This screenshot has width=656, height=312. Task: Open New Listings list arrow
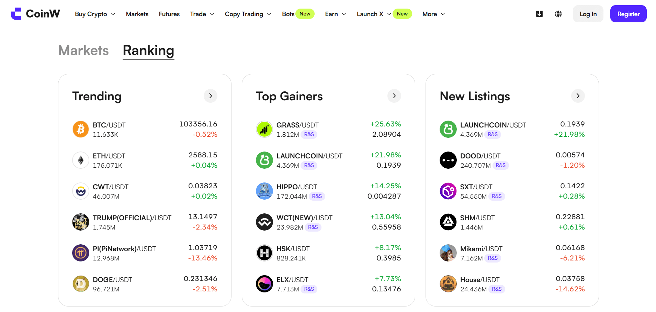[578, 96]
